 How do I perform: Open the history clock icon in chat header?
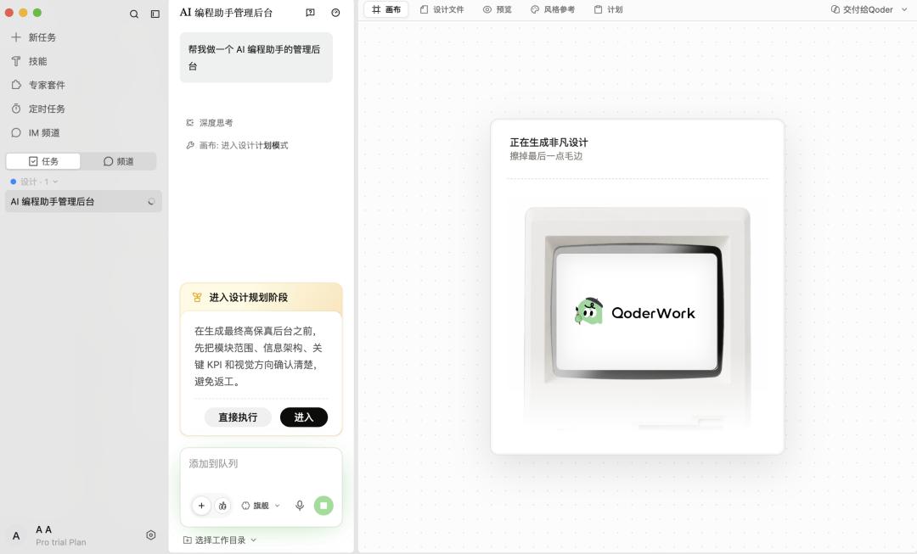coord(335,12)
